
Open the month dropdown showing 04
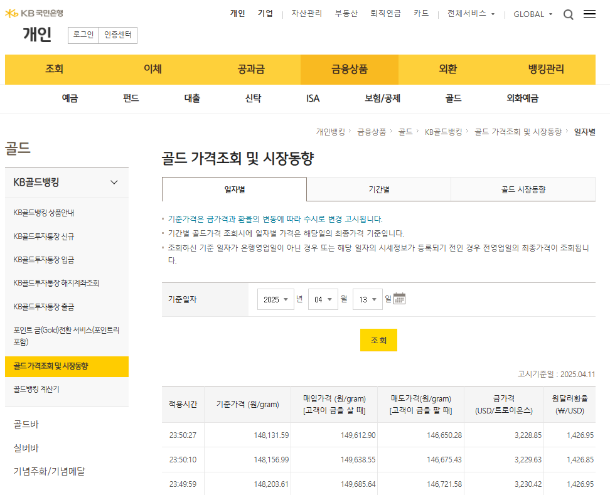coord(323,299)
